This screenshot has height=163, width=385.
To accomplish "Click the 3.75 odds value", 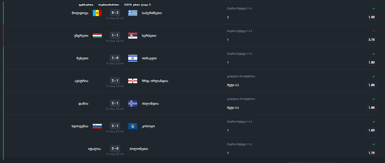I will coord(371,40).
